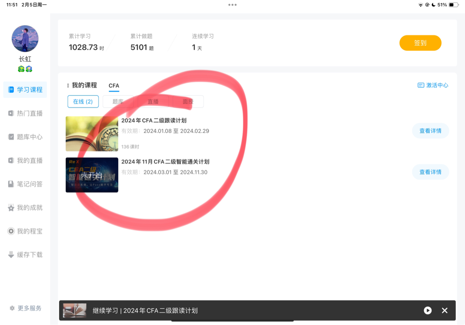Tap the moon Do Not Disturb icon
The width and height of the screenshot is (465, 325).
click(433, 5)
